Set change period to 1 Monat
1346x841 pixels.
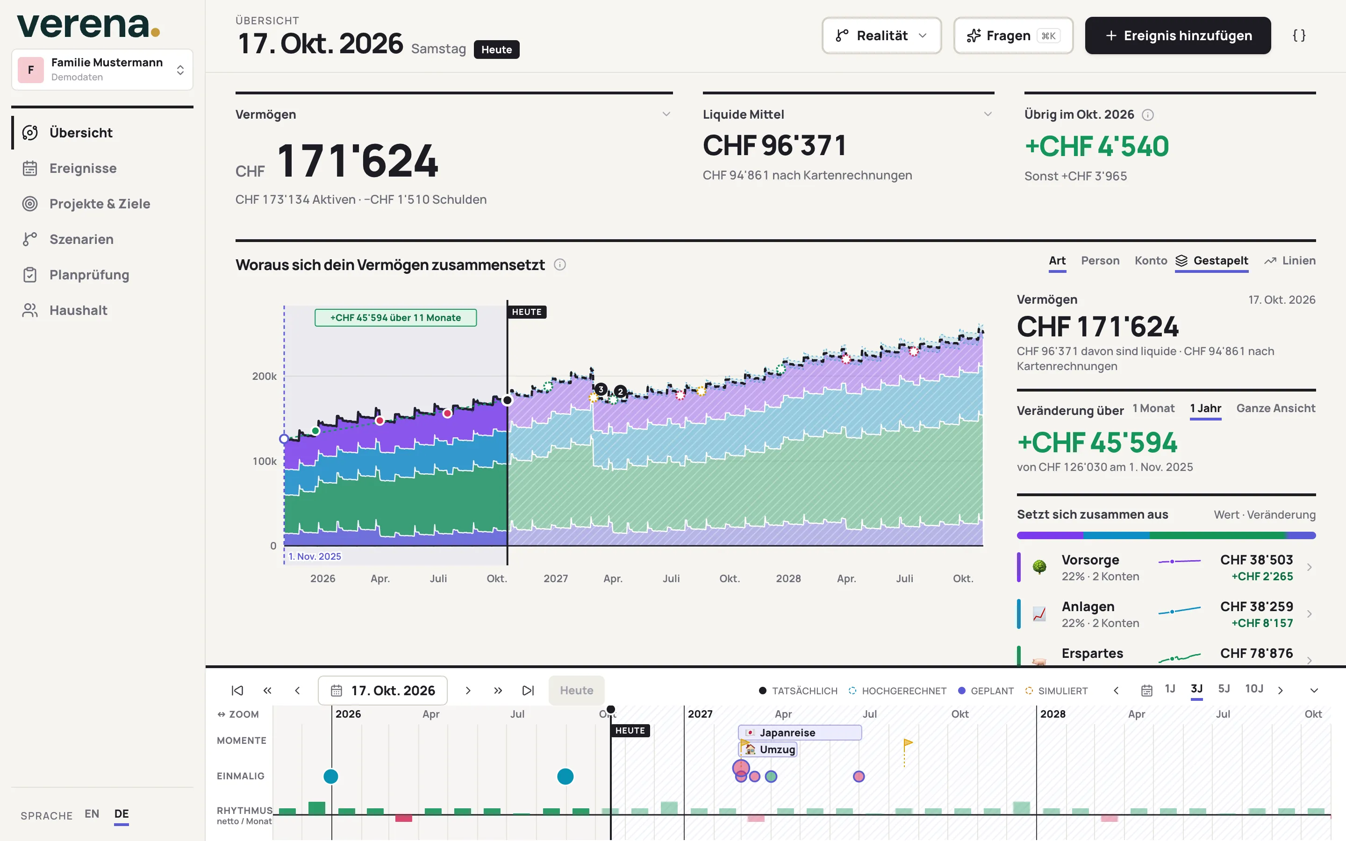tap(1153, 408)
